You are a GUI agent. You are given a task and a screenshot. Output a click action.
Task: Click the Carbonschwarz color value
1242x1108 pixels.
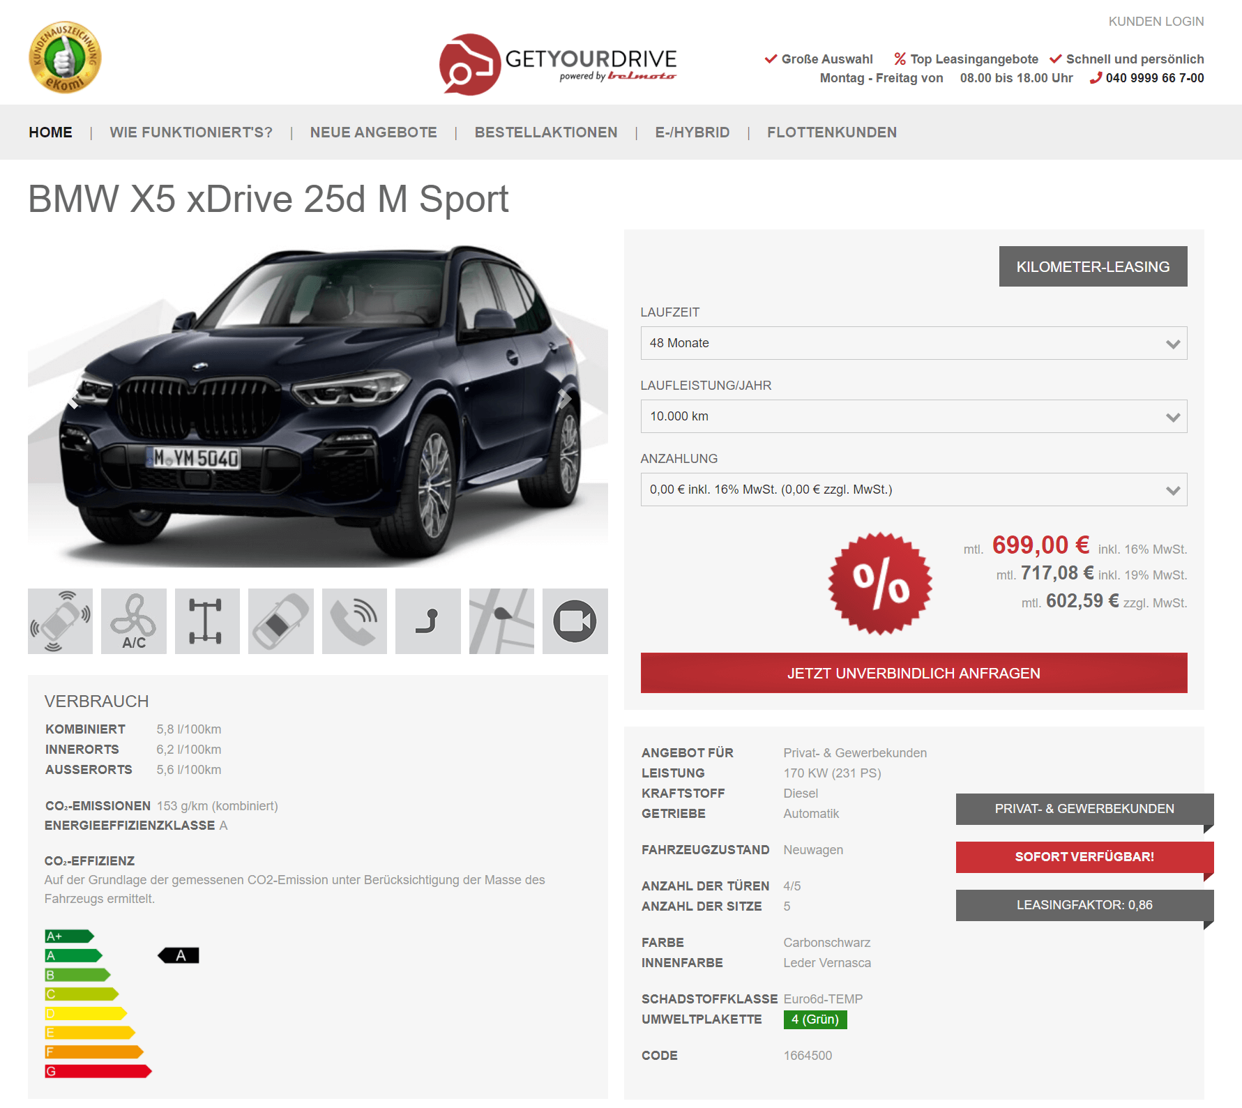[x=826, y=943]
